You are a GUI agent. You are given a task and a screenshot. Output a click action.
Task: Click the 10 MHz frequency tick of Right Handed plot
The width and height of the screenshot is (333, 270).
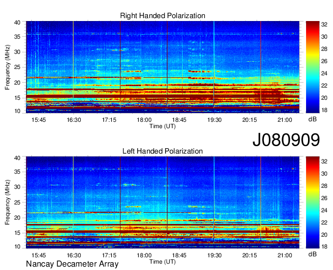coord(17,111)
